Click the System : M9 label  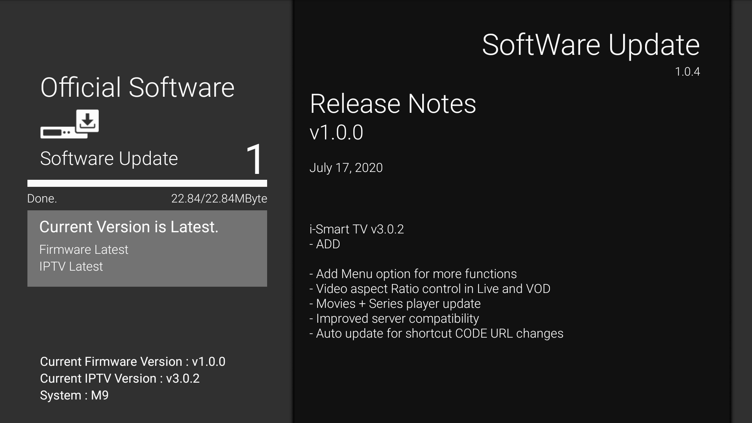pyautogui.click(x=74, y=395)
